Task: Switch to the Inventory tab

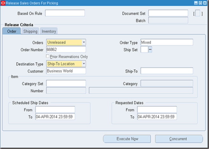Action: [49, 31]
